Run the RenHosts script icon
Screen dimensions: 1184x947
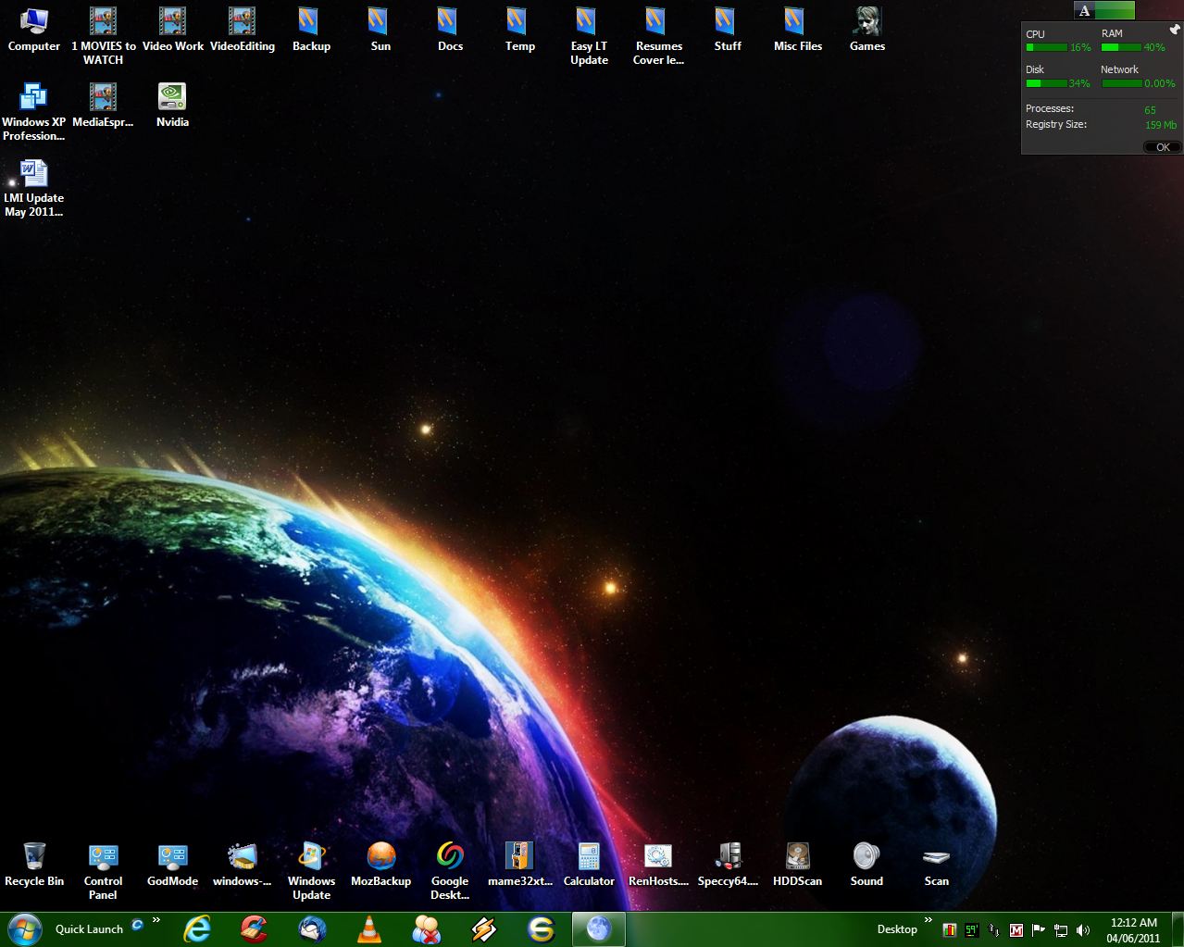pos(658,865)
